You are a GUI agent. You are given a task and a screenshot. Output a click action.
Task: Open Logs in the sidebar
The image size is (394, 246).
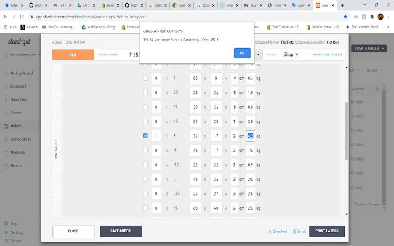pyautogui.click(x=14, y=223)
